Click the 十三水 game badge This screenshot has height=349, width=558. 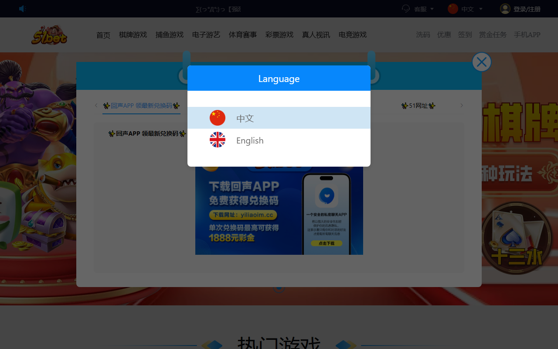[517, 239]
